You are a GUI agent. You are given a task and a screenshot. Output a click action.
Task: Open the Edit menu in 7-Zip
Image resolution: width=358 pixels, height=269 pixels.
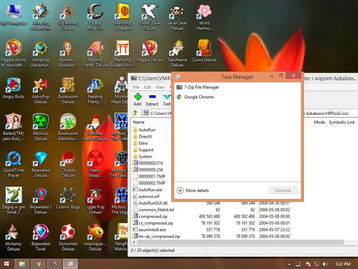tap(147, 87)
